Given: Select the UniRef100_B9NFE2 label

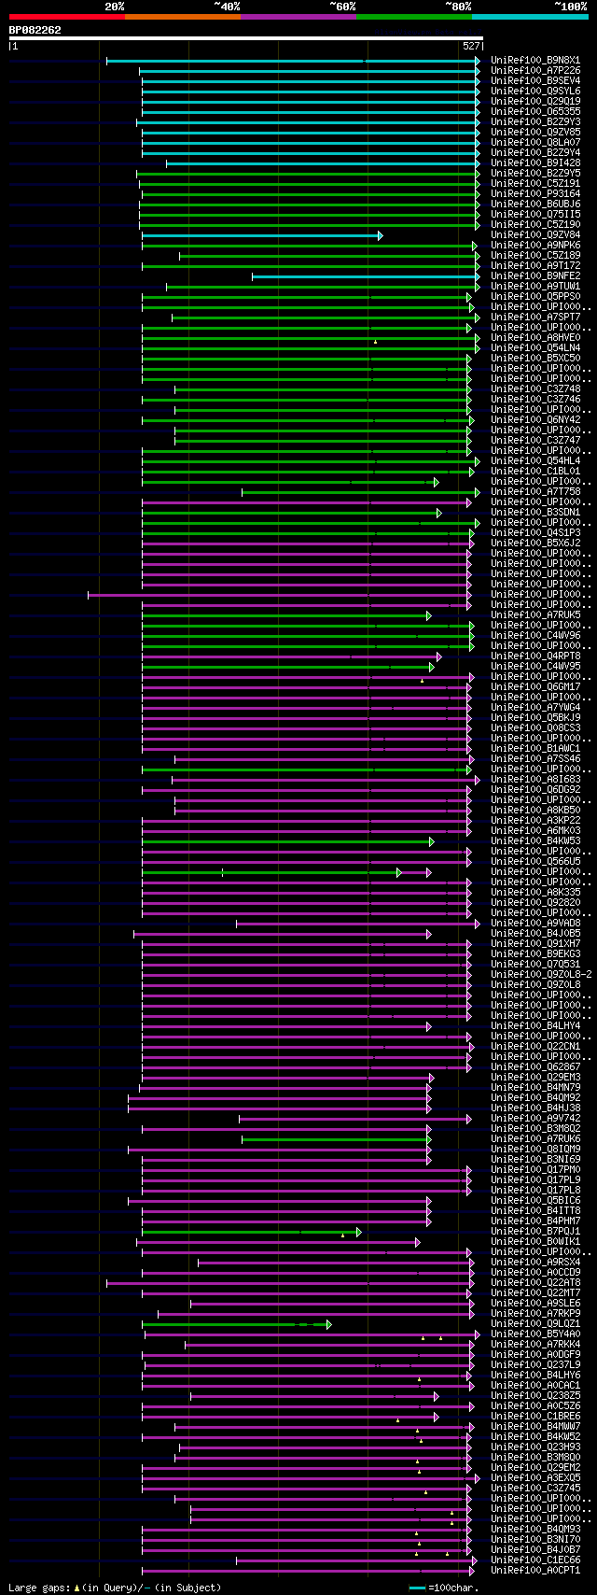Looking at the screenshot, I should (535, 276).
